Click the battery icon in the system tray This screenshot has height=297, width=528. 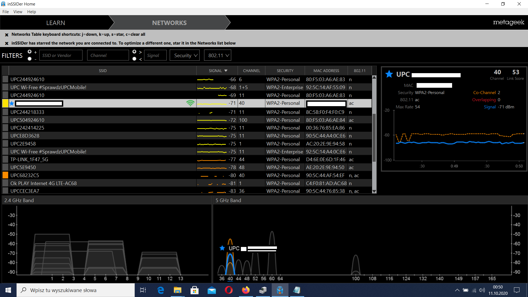(x=466, y=290)
